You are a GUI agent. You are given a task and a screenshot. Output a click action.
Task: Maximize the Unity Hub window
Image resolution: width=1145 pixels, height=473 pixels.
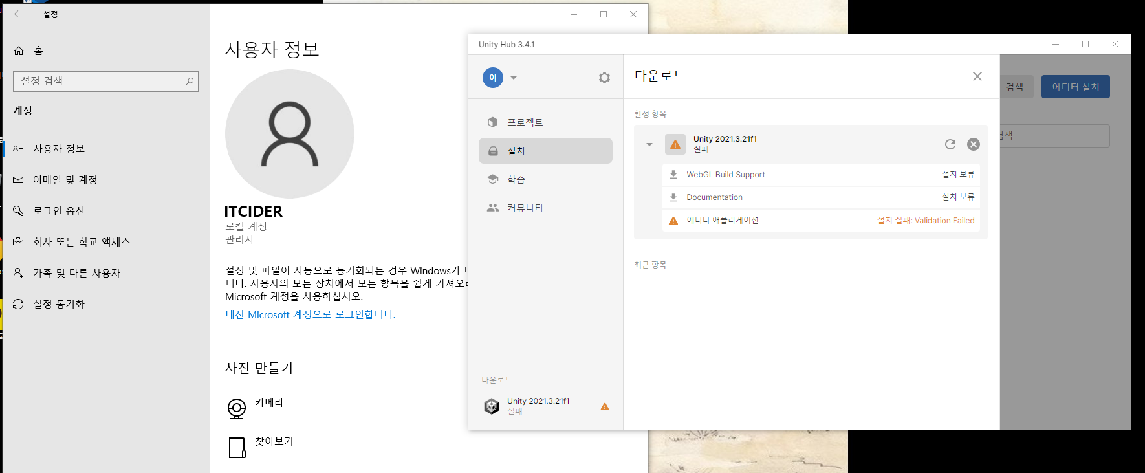point(1085,44)
